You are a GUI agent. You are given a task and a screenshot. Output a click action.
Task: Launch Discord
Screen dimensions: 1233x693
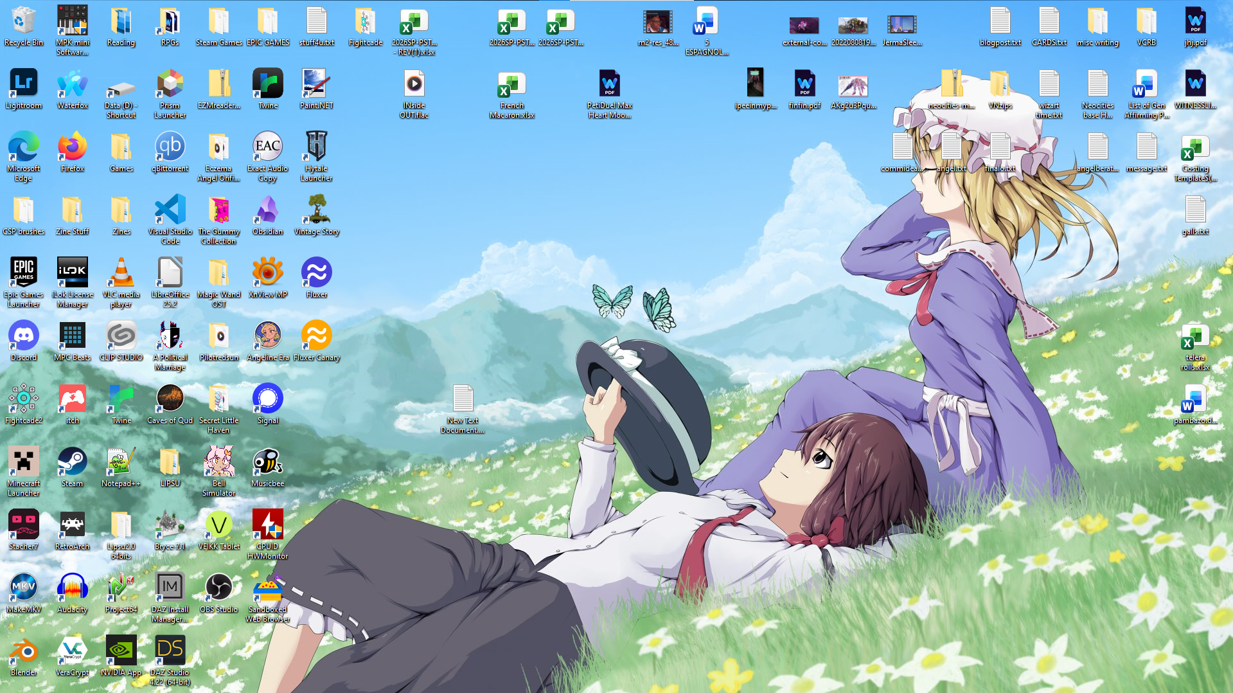tap(24, 342)
